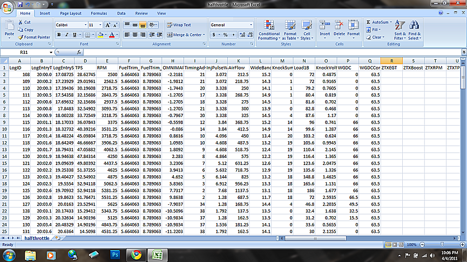Screen dimensions: 467x262
Task: Toggle Italic formatting button
Action: point(67,35)
